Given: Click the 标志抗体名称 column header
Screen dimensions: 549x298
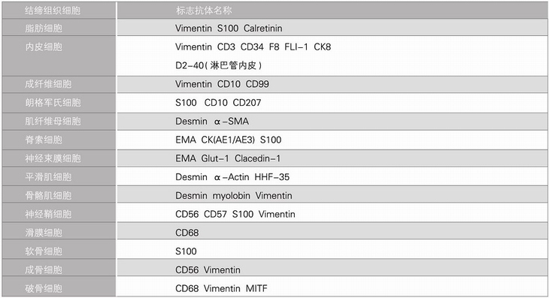Looking at the screenshot, I should pos(332,11).
